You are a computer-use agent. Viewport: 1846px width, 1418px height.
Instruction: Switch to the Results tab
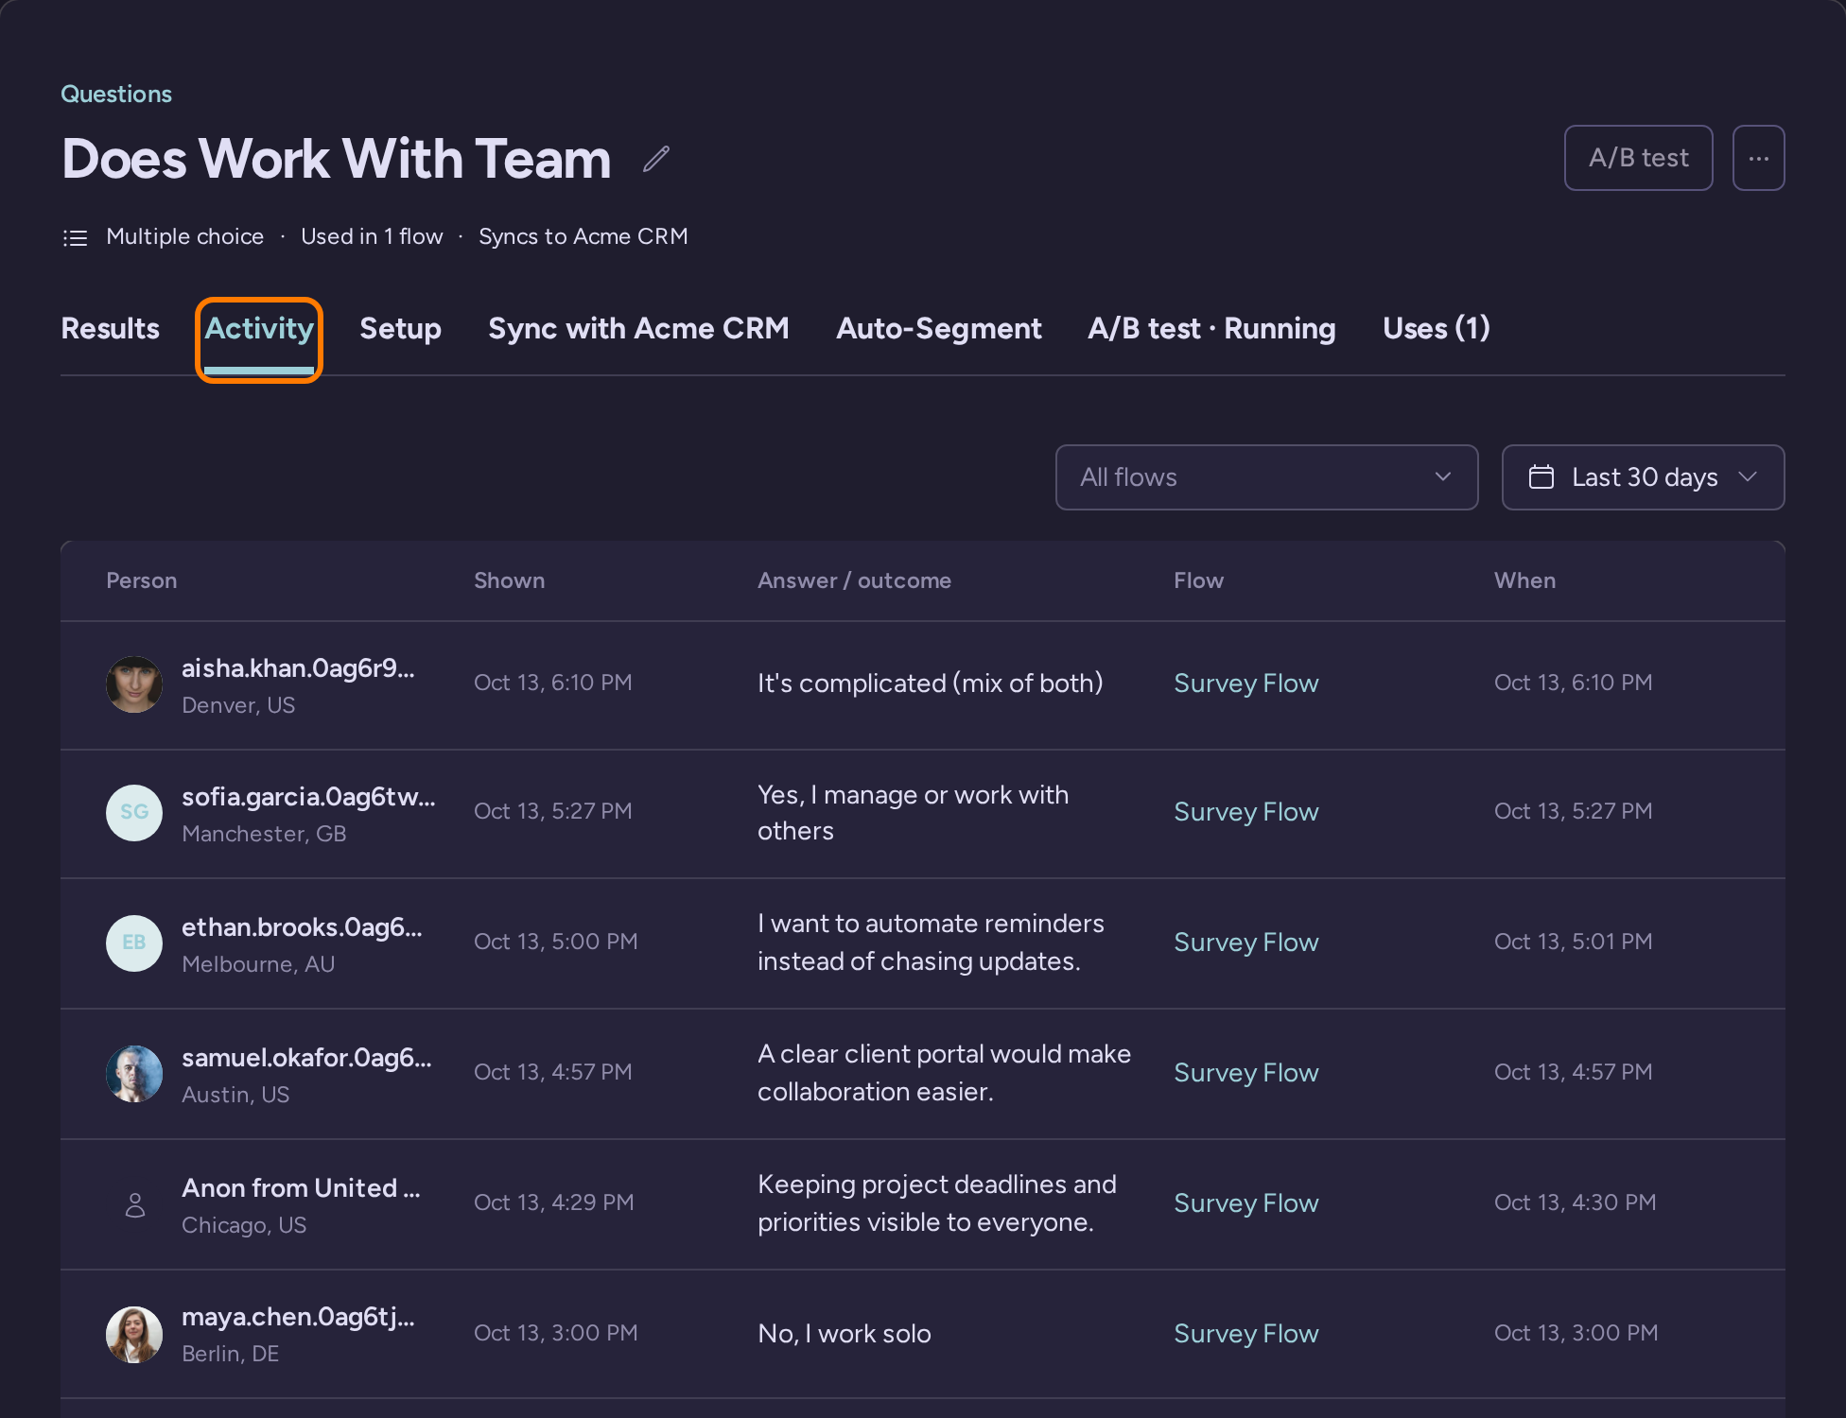coord(111,329)
